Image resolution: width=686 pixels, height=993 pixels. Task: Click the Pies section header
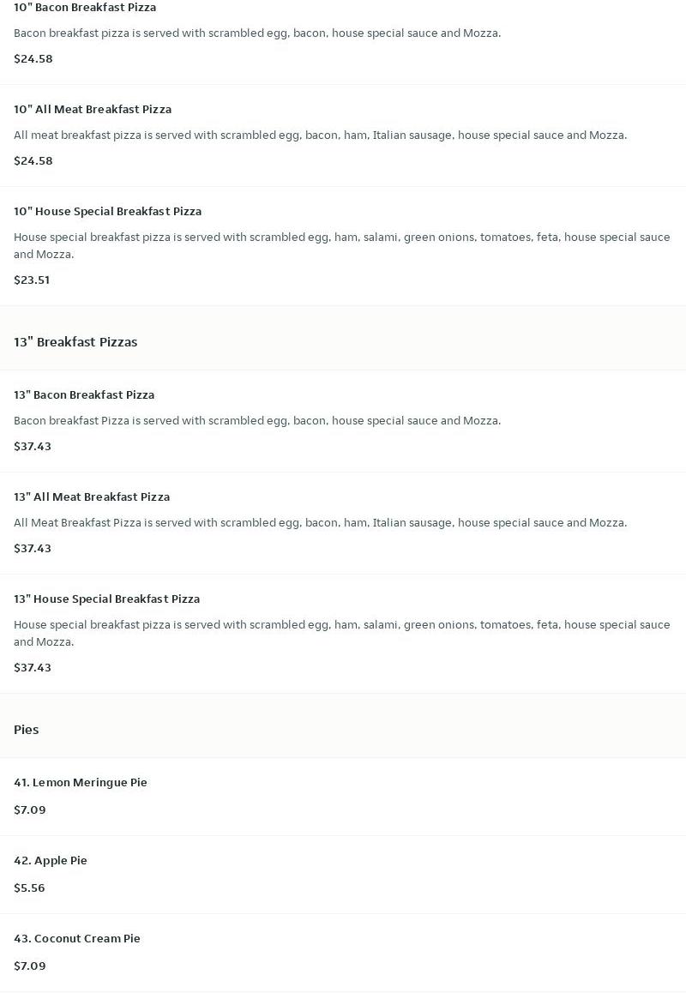(27, 729)
